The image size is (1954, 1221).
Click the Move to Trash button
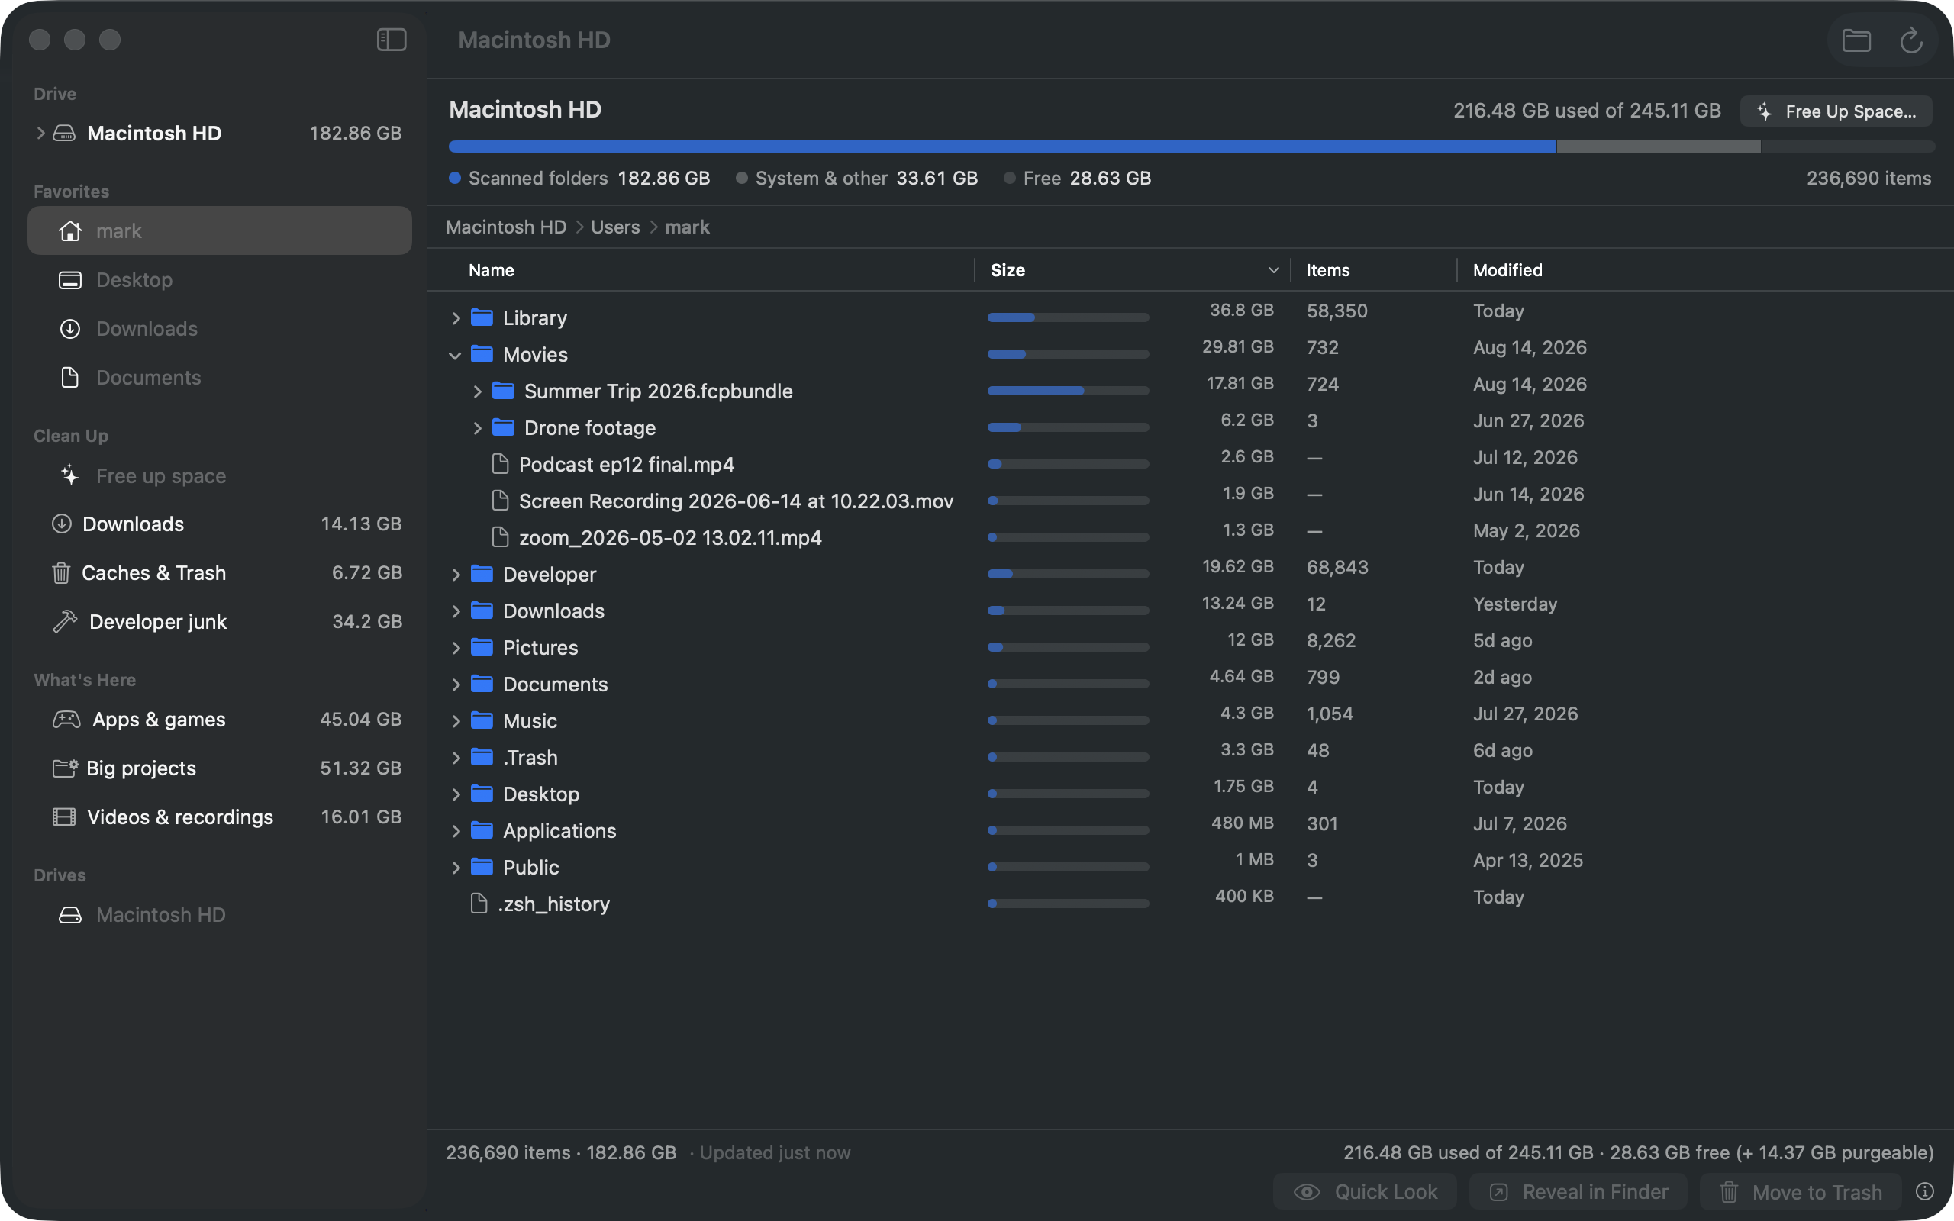point(1801,1191)
